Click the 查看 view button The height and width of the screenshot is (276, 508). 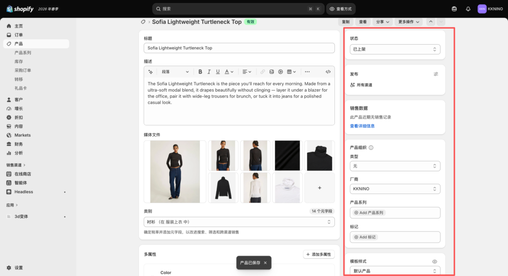pyautogui.click(x=363, y=22)
